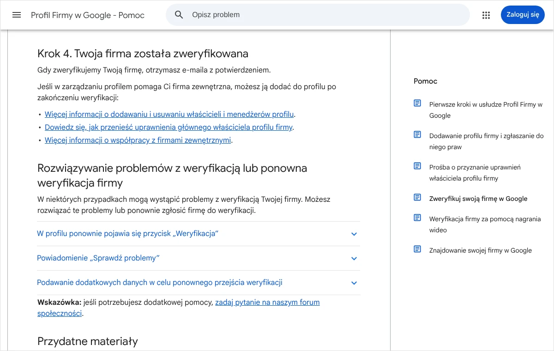Viewport: 554px width, 351px height.
Task: Open 'zadaj pytanie na naszym forum' link
Action: click(x=267, y=303)
